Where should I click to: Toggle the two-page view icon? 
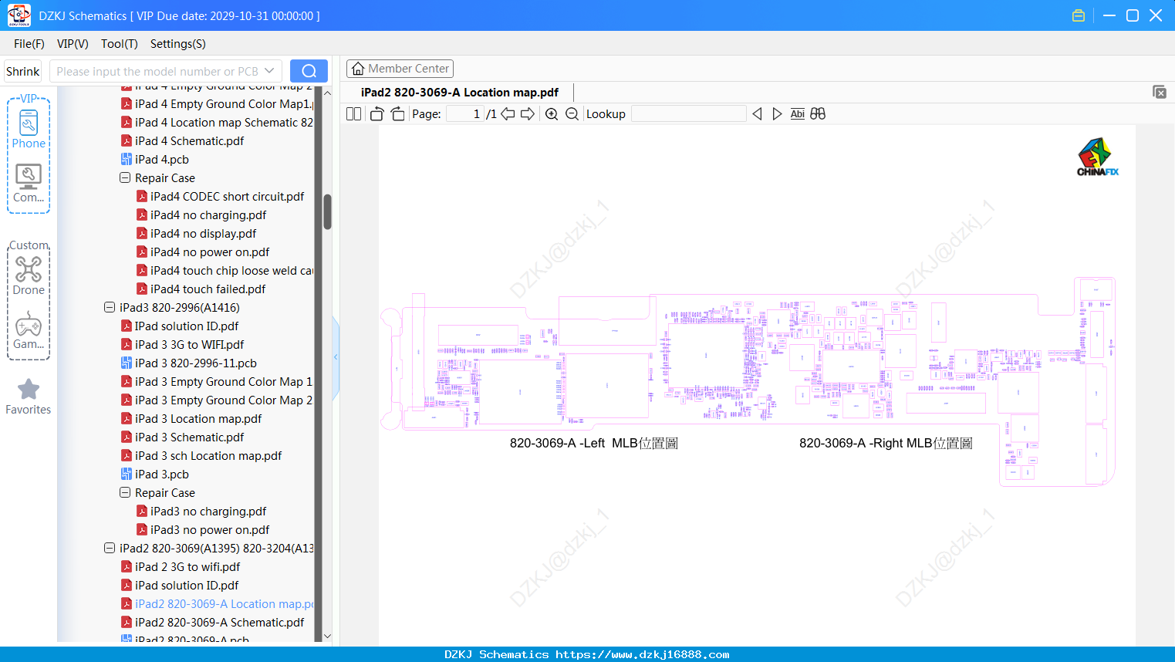pyautogui.click(x=353, y=114)
